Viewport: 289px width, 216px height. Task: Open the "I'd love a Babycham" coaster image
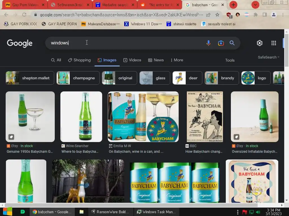click(x=252, y=181)
